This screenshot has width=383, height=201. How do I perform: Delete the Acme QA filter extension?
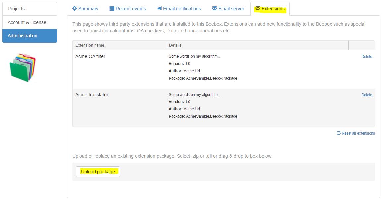366,57
